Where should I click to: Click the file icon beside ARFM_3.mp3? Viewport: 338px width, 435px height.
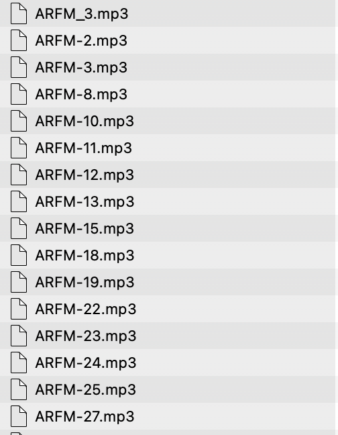click(x=19, y=13)
